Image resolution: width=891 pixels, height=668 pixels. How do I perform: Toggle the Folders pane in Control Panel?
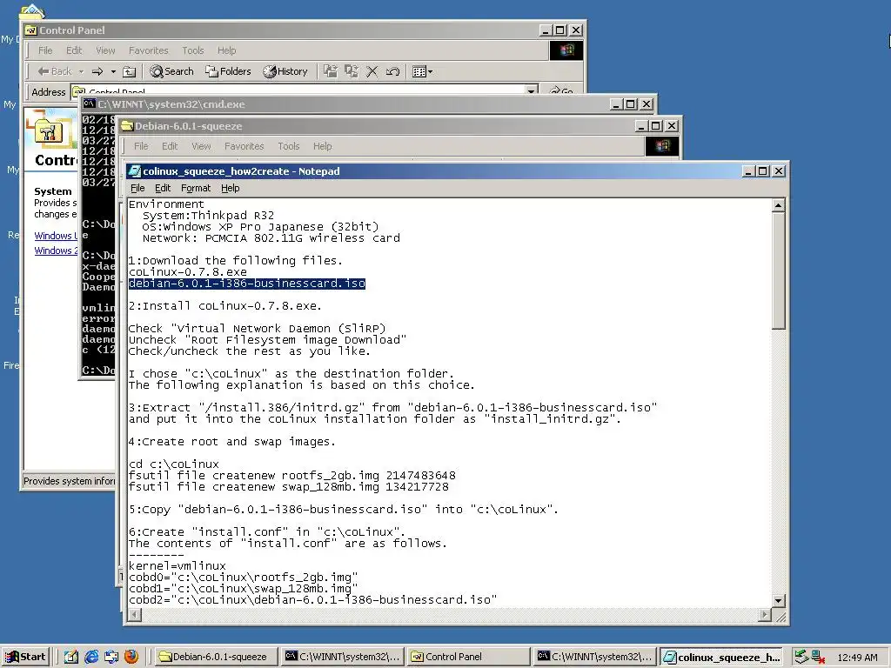(x=228, y=71)
